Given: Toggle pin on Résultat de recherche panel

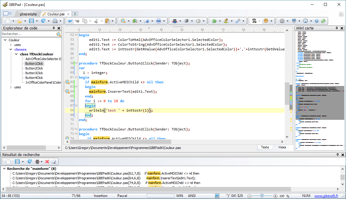Looking at the screenshot, I should (338, 155).
